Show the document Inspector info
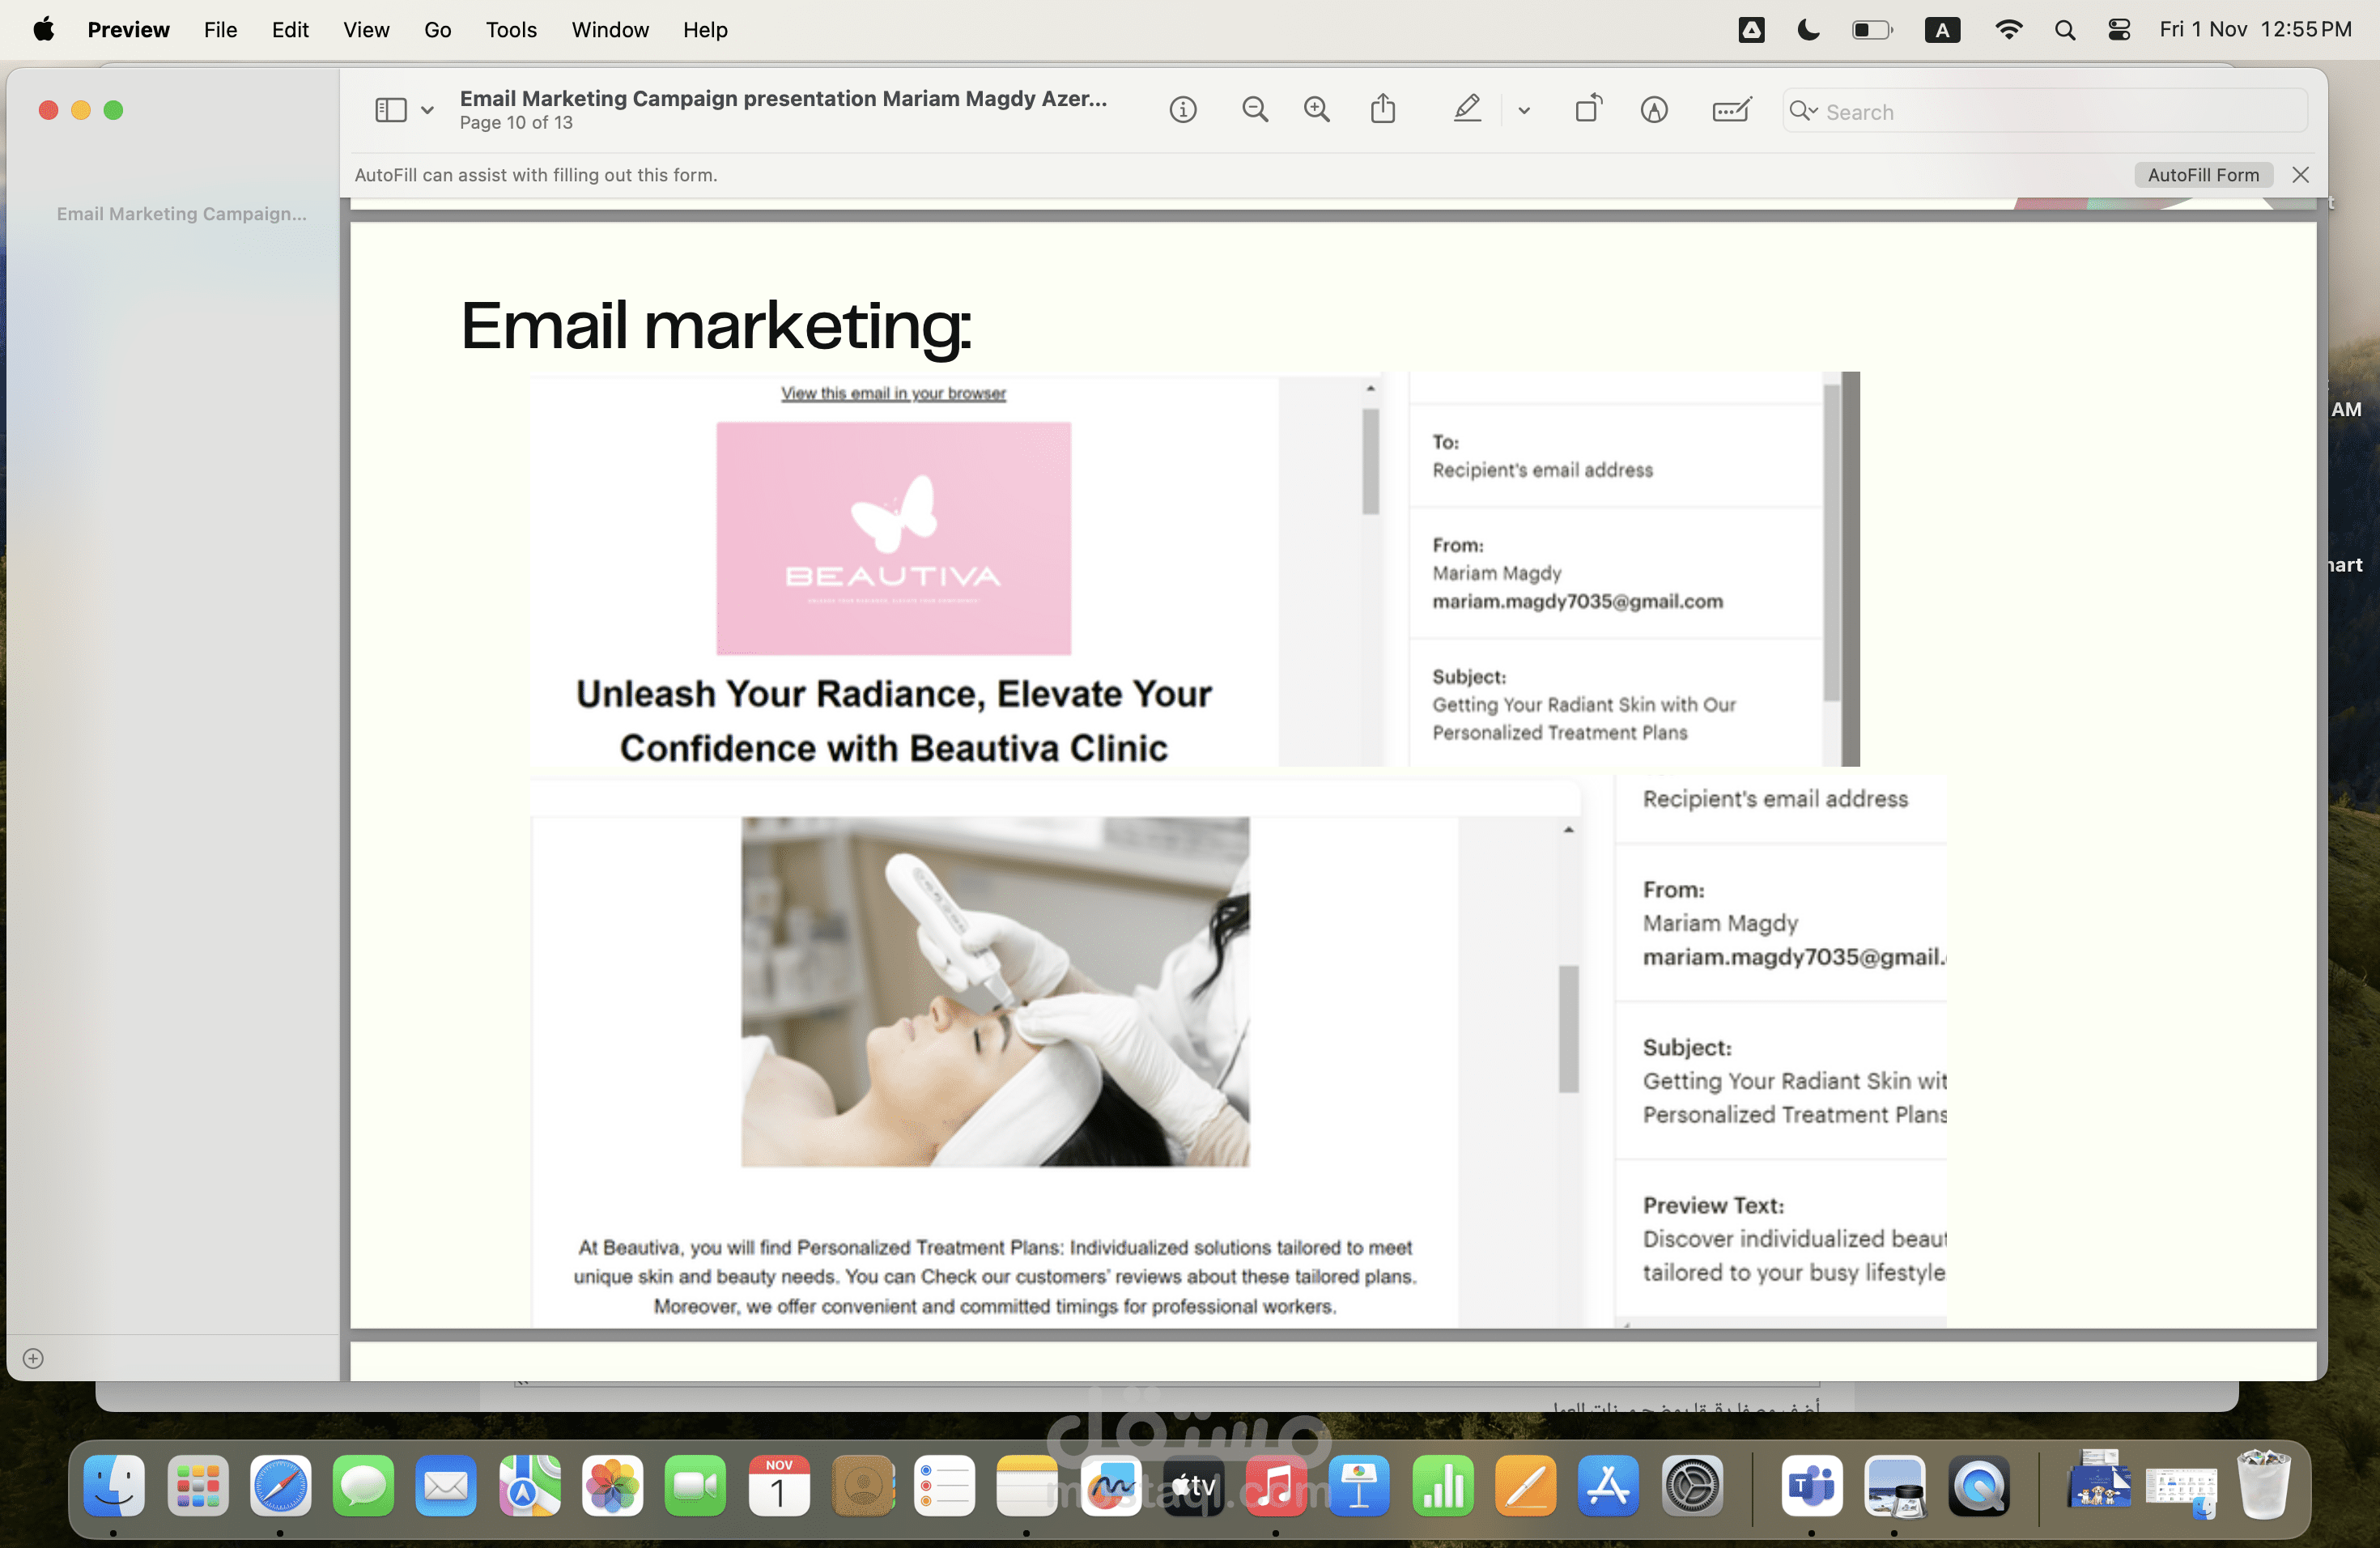The image size is (2380, 1548). click(x=1182, y=110)
